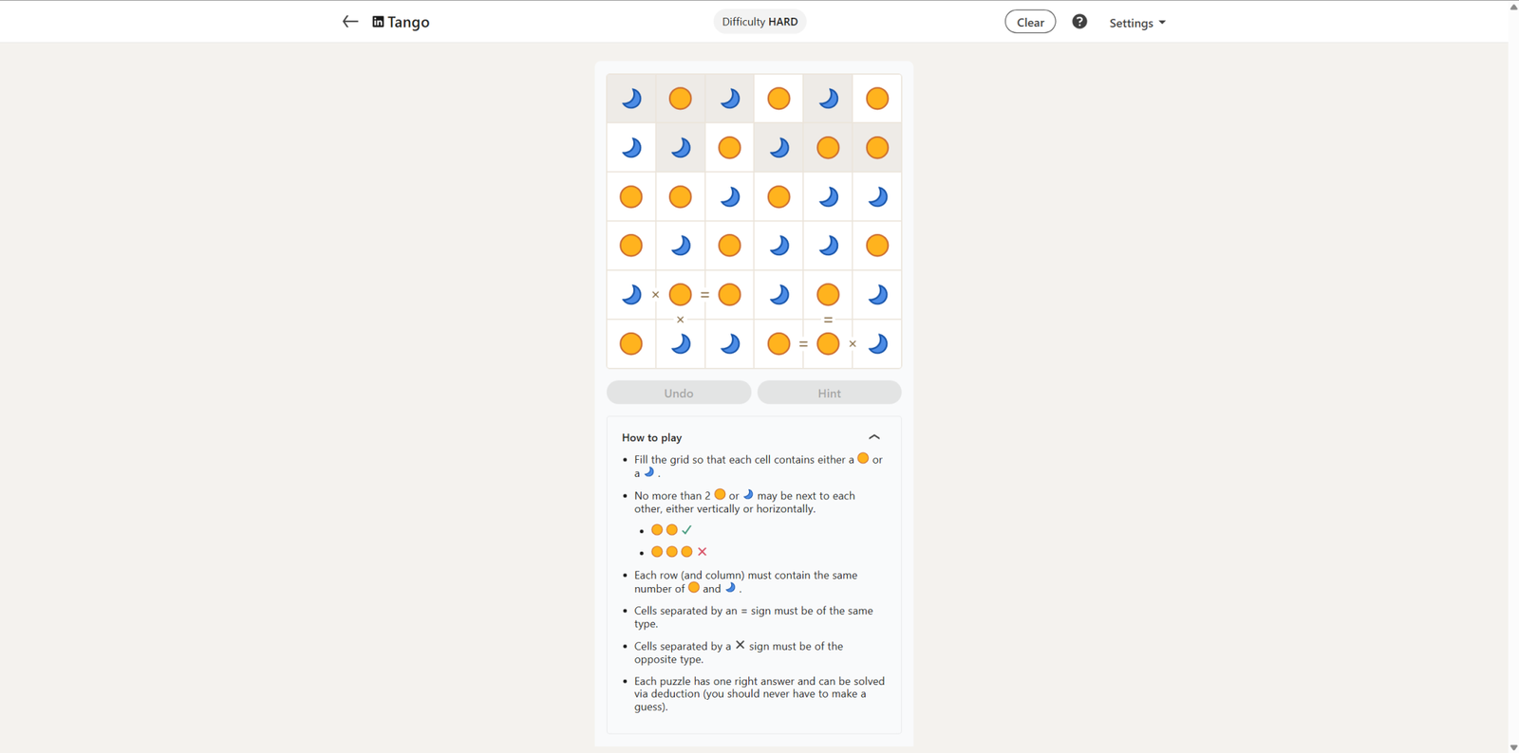Click the back arrow next to Tango

click(349, 22)
